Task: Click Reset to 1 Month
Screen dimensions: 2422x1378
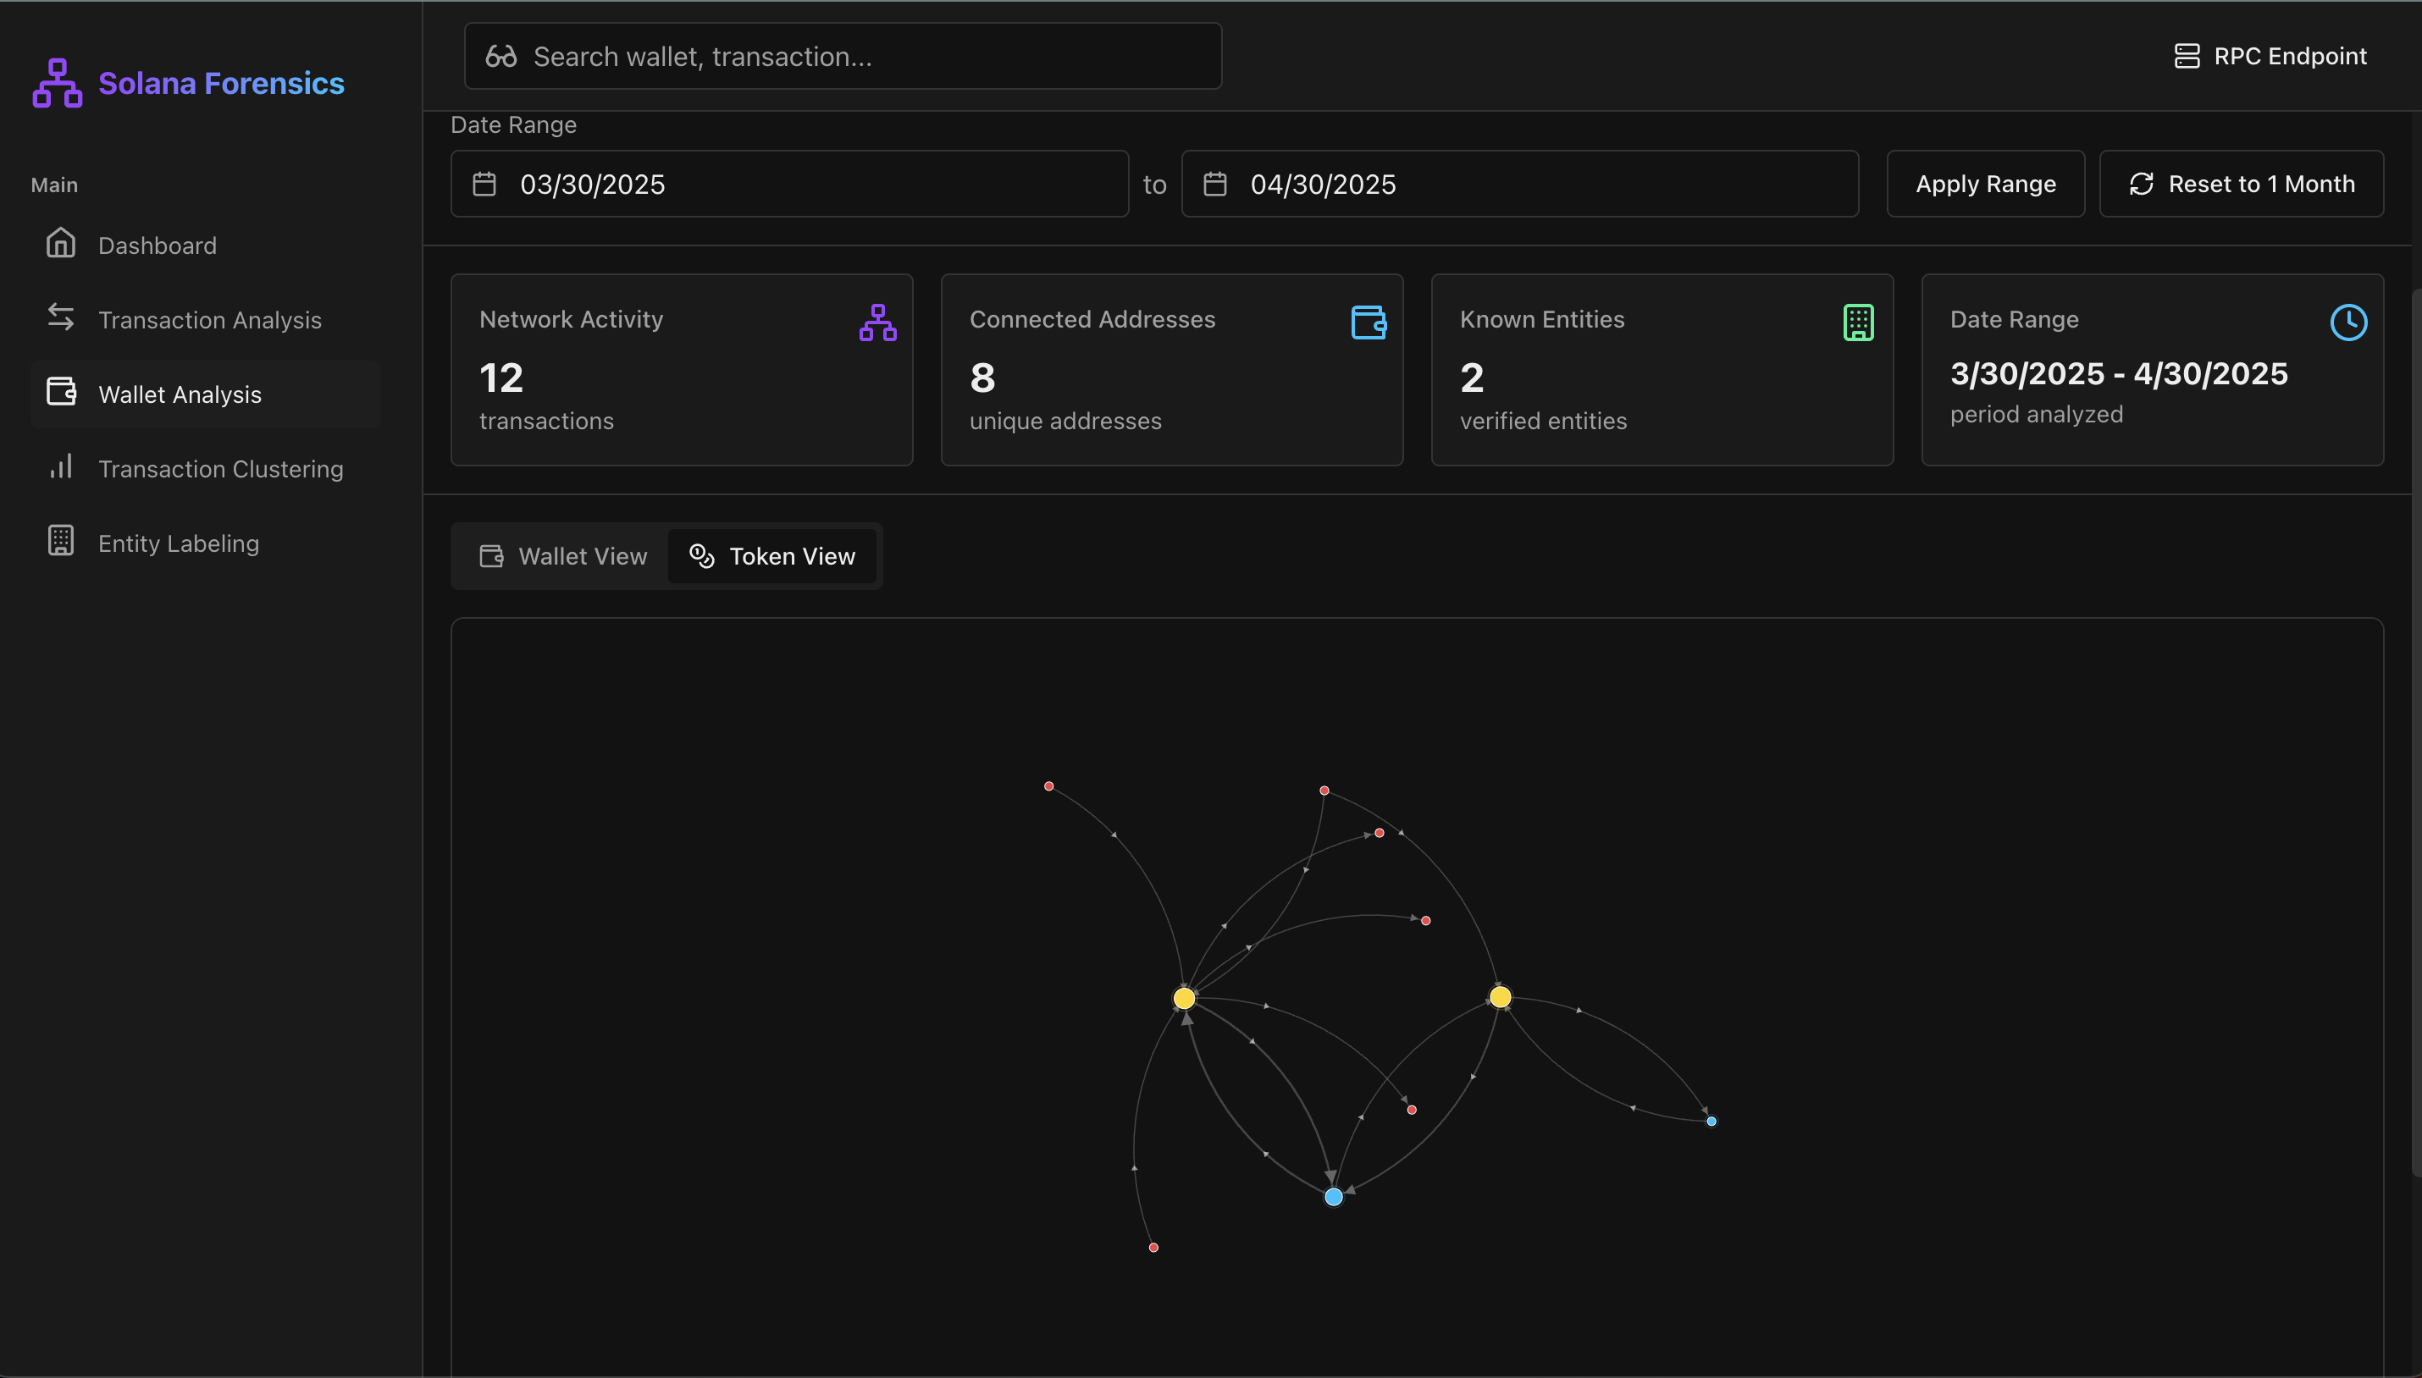Action: pos(2241,184)
